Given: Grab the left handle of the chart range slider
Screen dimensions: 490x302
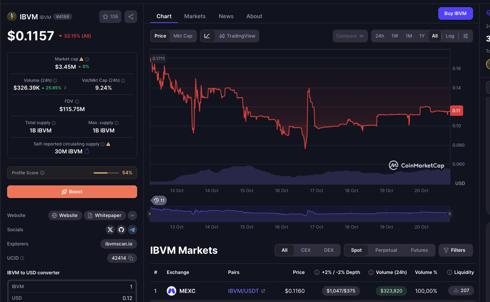Looking at the screenshot, I should [x=149, y=214].
